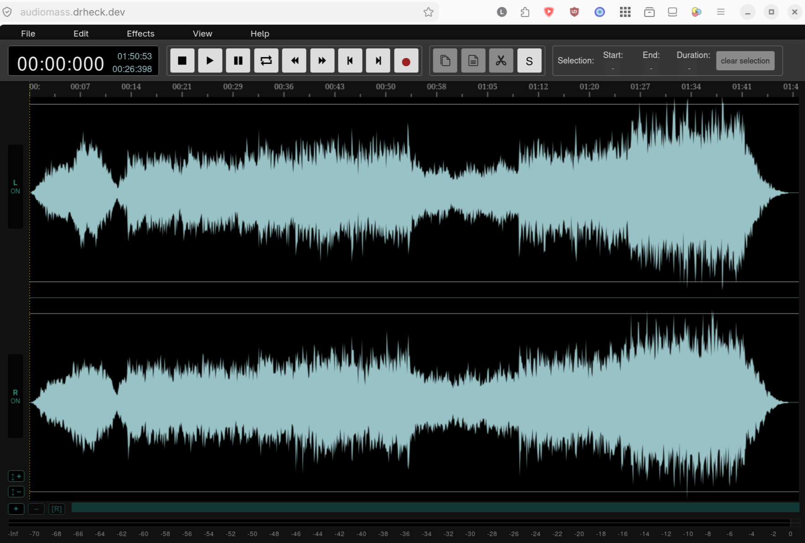Viewport: 805px width, 543px height.
Task: Zoom in horizontally with plus button
Action: coord(16,509)
